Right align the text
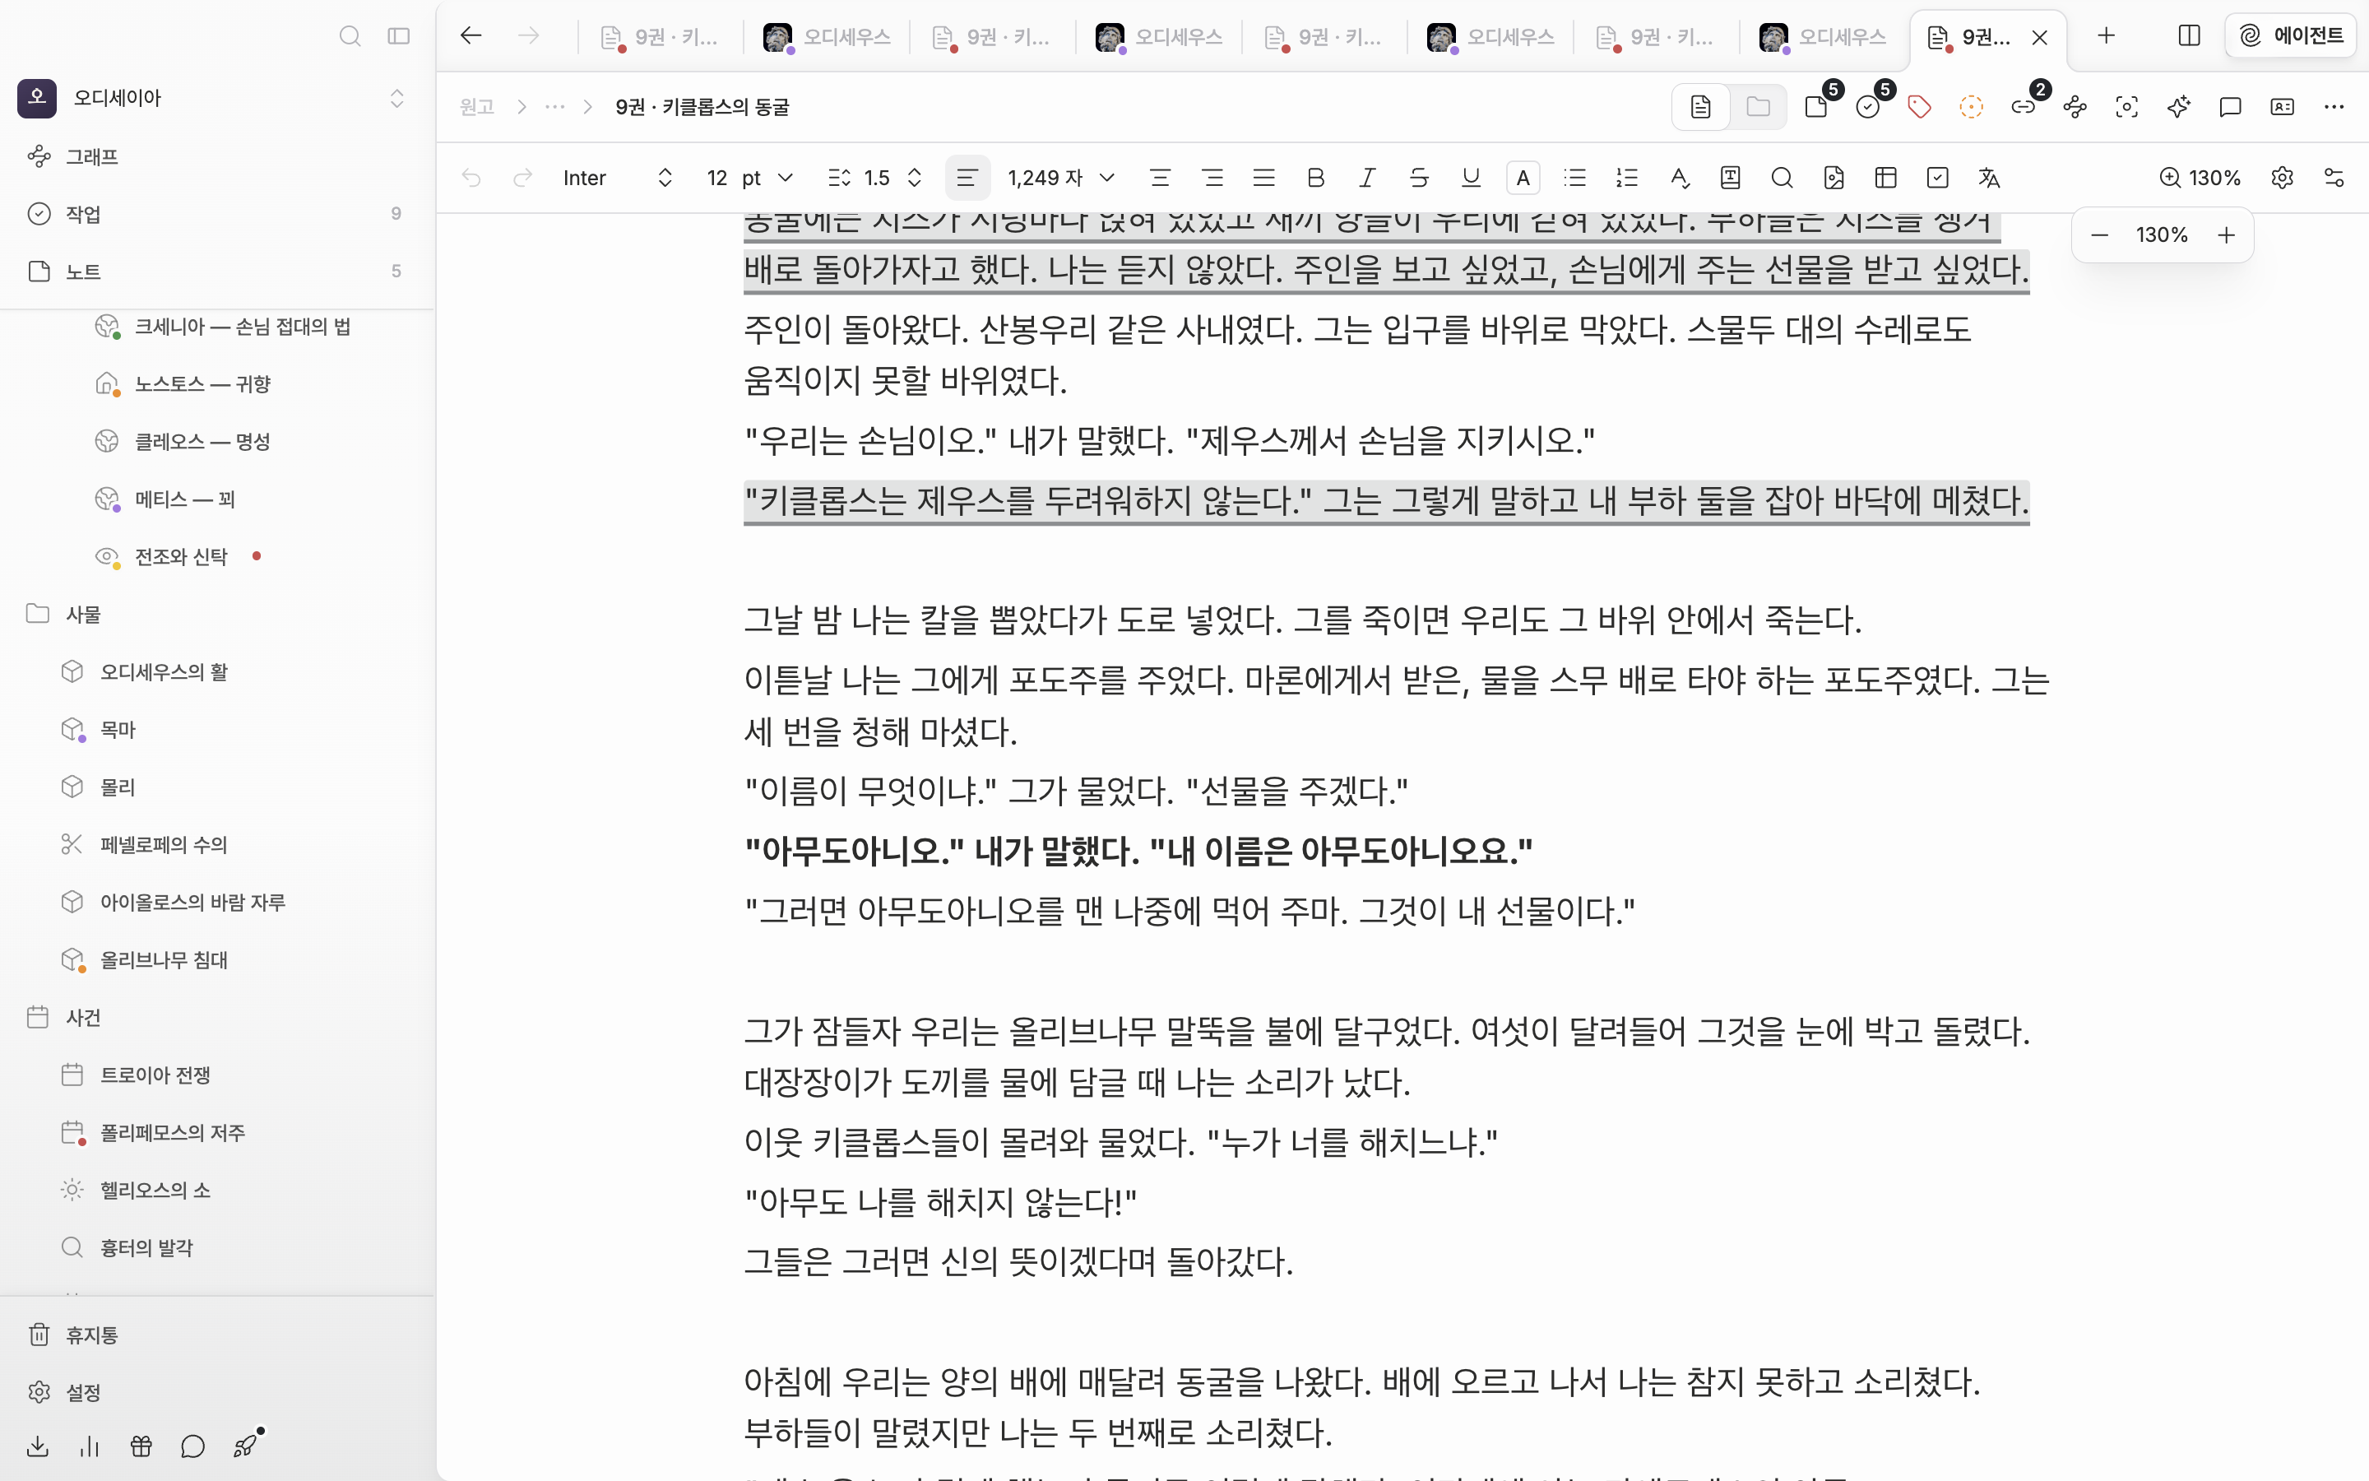Viewport: 2369px width, 1481px height. [1212, 177]
